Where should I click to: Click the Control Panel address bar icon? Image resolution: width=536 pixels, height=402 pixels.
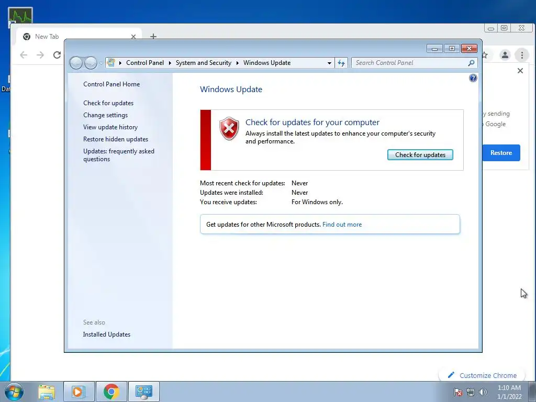pos(111,63)
